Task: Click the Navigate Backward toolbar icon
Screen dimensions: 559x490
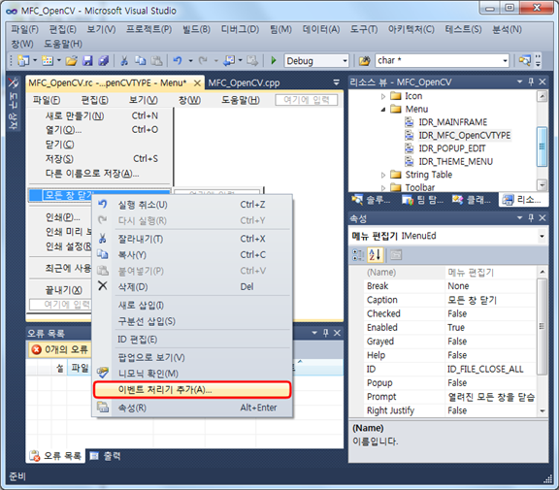Action: (229, 61)
